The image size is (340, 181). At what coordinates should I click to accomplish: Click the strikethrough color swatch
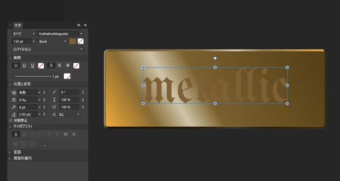pyautogui.click(x=76, y=66)
